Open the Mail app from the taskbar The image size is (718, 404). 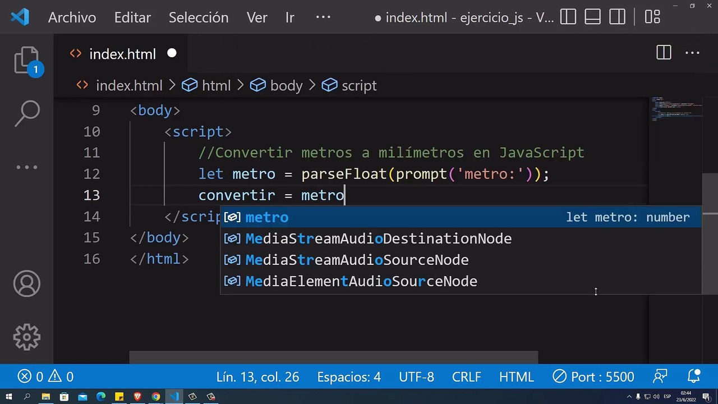tap(82, 397)
